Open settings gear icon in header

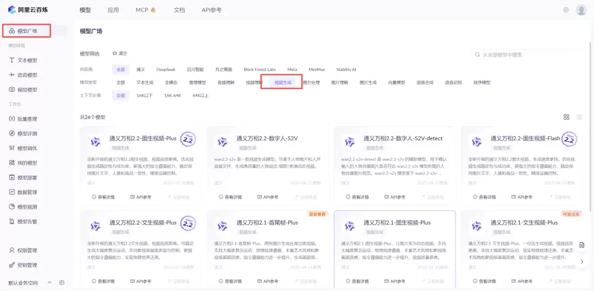[x=566, y=10]
